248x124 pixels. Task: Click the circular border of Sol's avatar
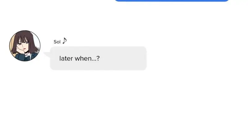coord(10,46)
